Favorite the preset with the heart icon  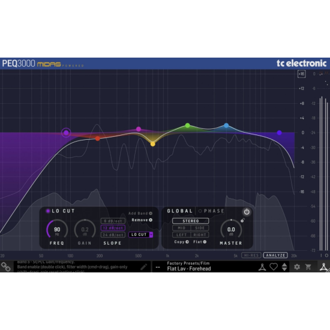[x=274, y=266]
